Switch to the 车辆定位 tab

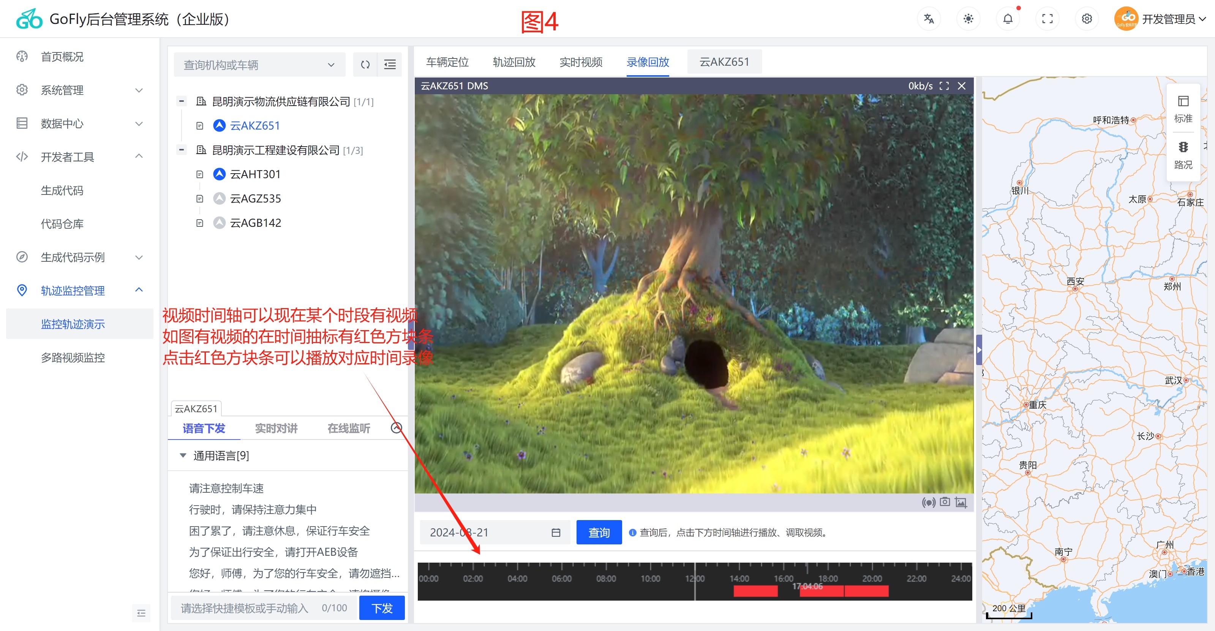tap(447, 62)
